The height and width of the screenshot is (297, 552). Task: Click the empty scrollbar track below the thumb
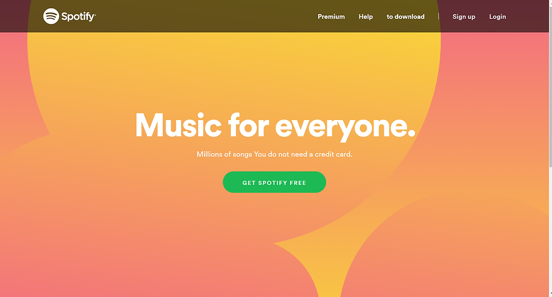point(550,229)
